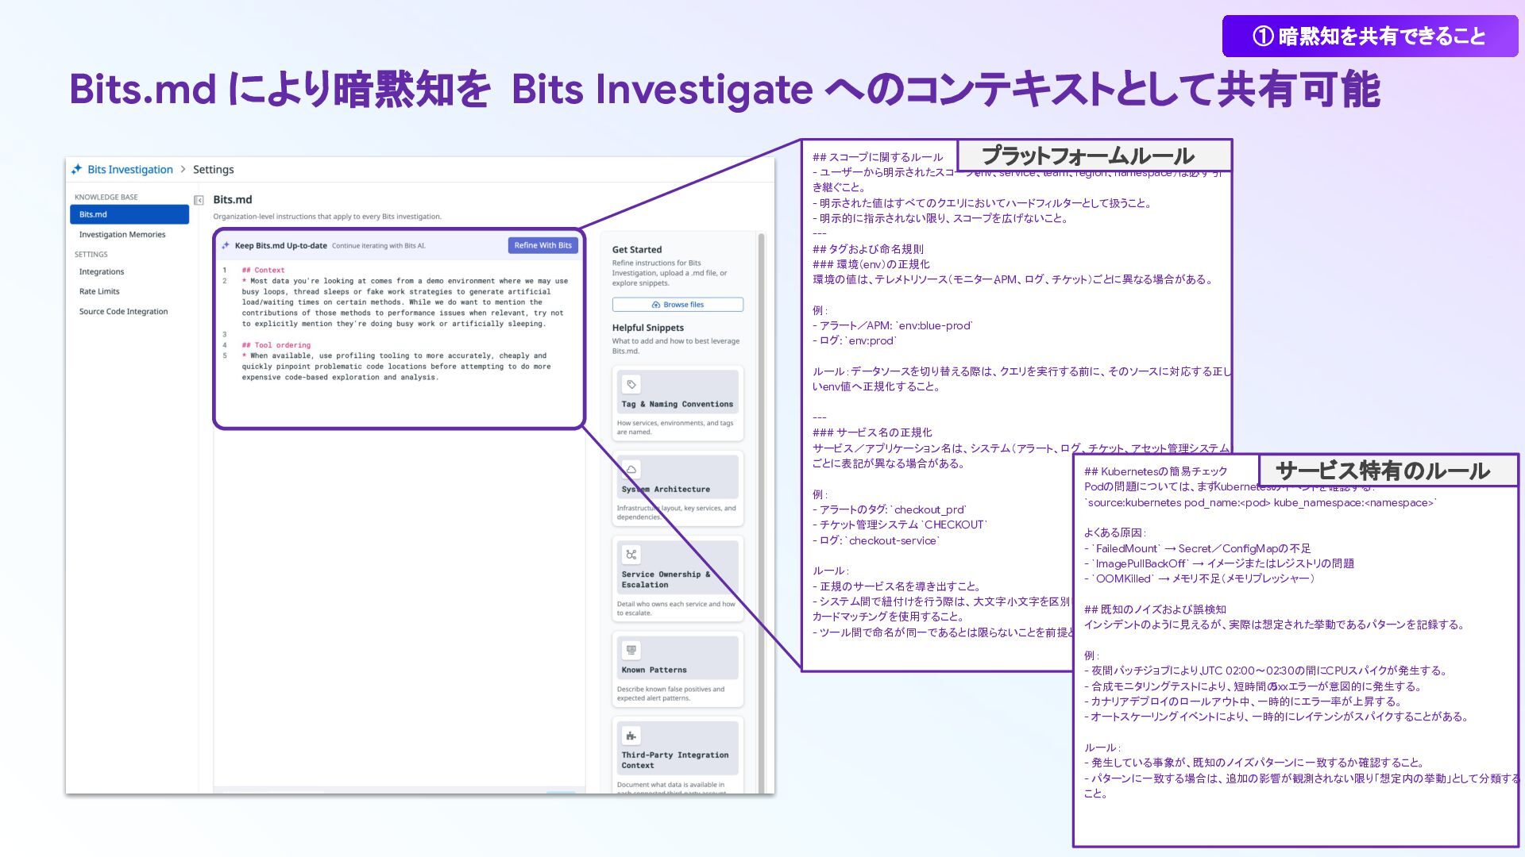Select the Known Patterns snippet card
Screen dimensions: 1525x857
pyautogui.click(x=678, y=669)
